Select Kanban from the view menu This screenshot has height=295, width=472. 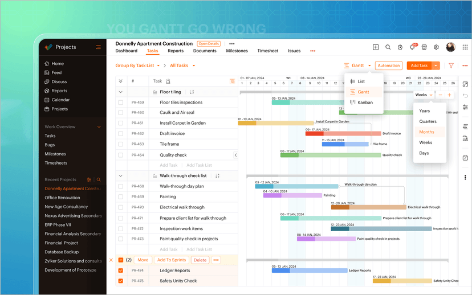tap(364, 103)
